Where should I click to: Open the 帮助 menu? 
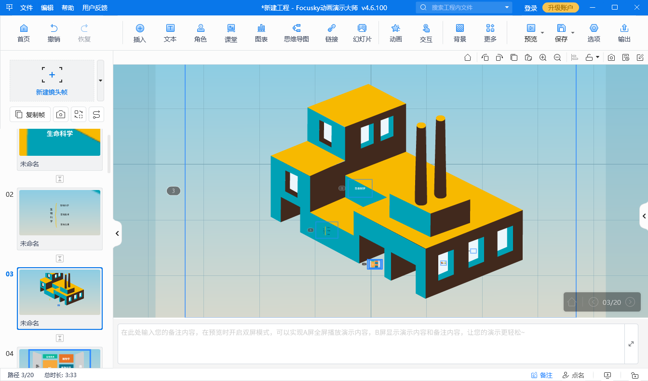click(x=68, y=8)
